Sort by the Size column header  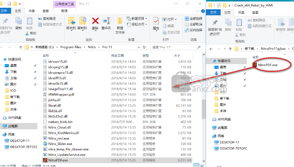(x=177, y=56)
